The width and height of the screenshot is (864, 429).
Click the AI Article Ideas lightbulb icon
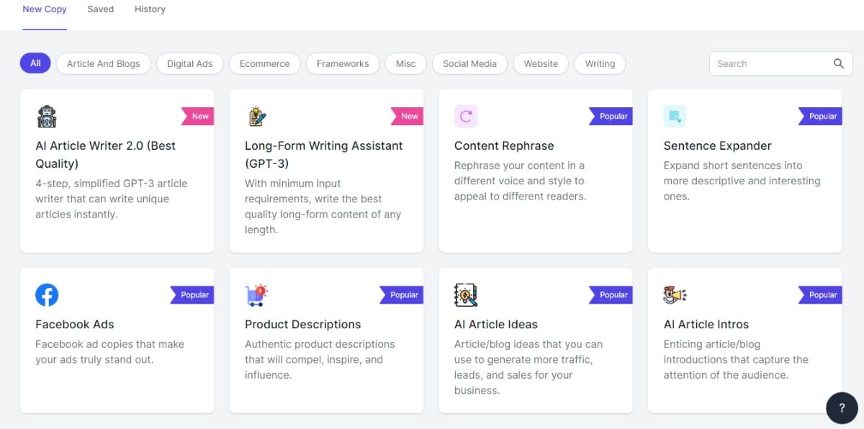coord(466,294)
